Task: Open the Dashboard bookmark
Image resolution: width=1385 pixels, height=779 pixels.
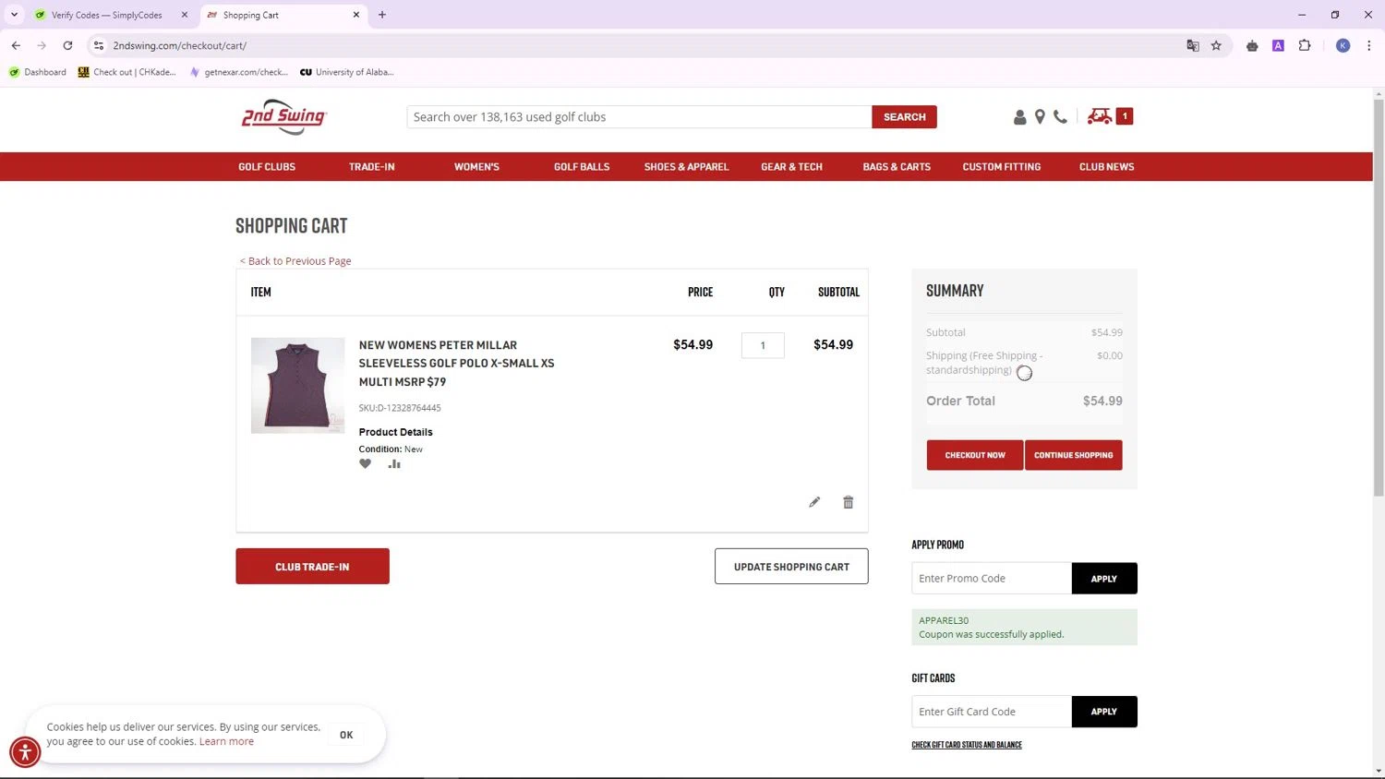Action: coord(38,72)
